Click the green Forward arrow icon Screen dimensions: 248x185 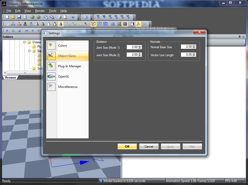coord(38,17)
